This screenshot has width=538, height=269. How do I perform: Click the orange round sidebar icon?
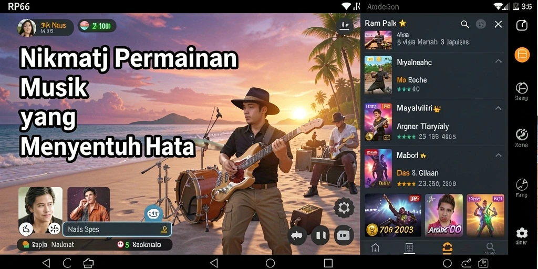pos(522,55)
